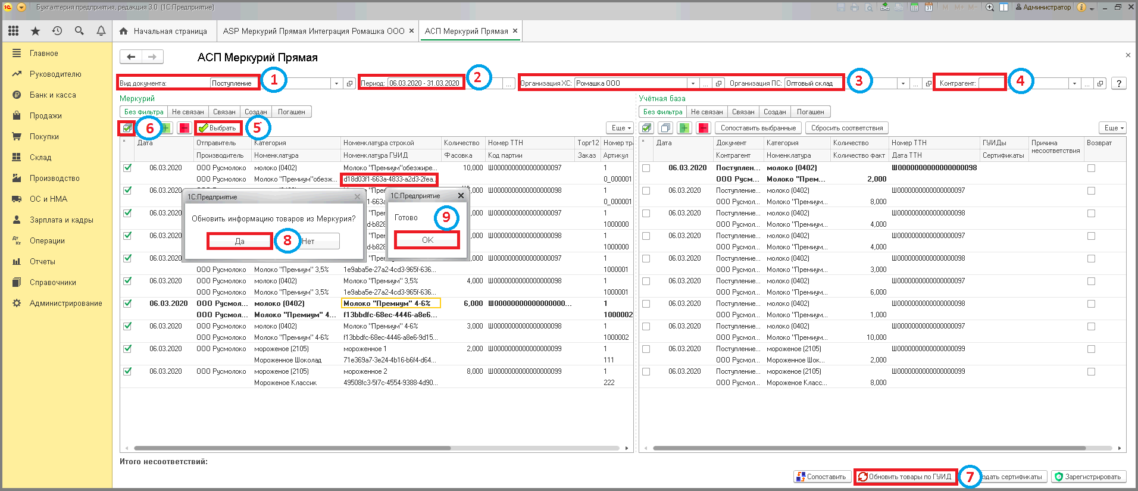Open Администрирование section in sidebar

(x=65, y=303)
